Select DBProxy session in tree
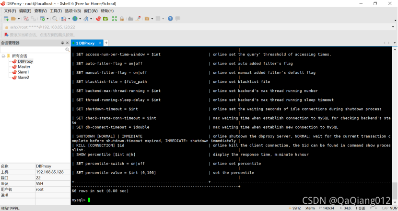 [25, 61]
